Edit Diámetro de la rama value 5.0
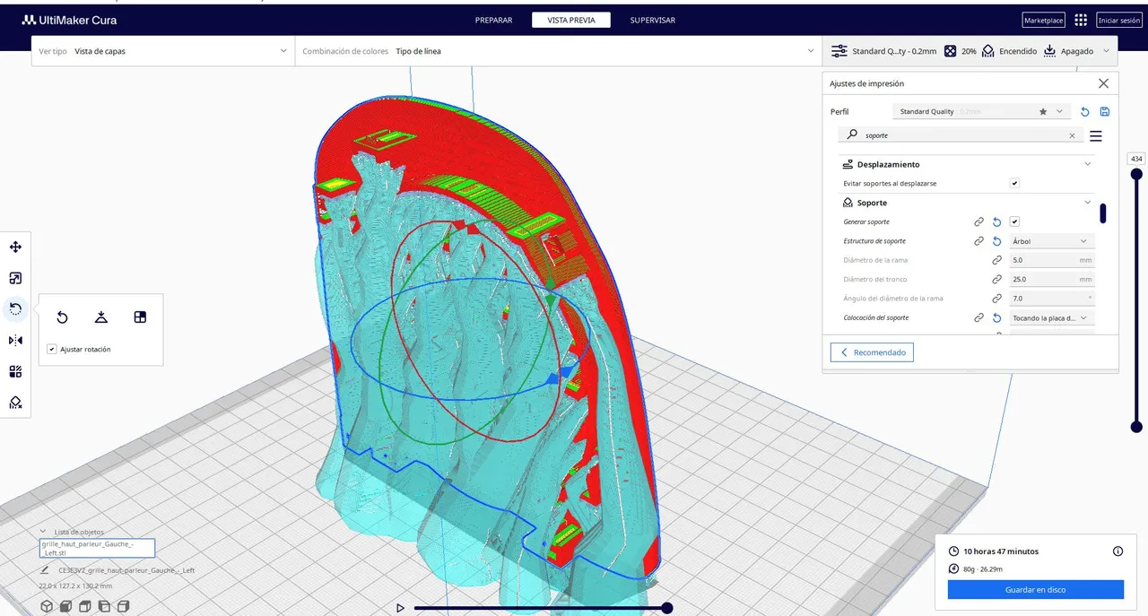Viewport: 1148px width, 616px height. pyautogui.click(x=1051, y=260)
